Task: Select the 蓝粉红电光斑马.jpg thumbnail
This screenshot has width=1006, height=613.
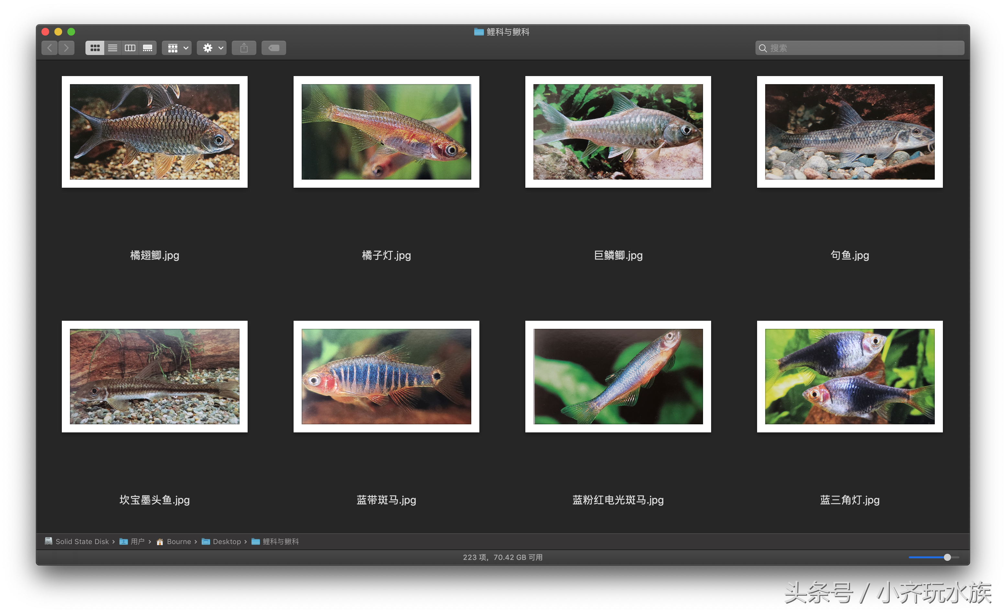Action: coord(618,376)
